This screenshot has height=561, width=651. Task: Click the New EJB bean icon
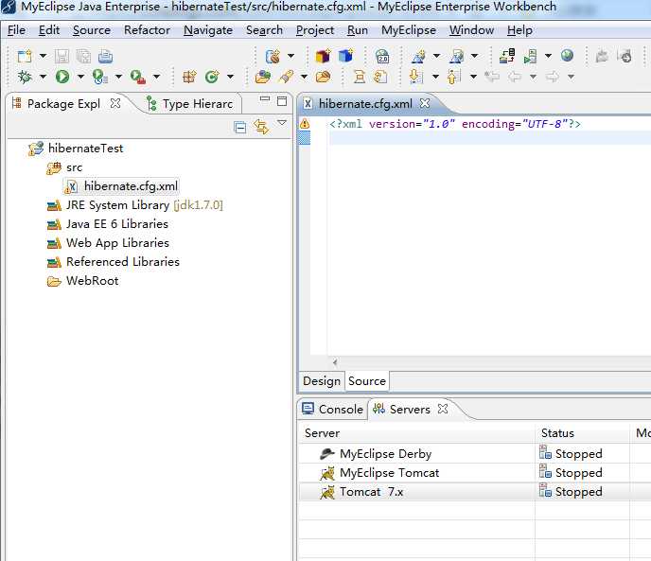pos(273,56)
